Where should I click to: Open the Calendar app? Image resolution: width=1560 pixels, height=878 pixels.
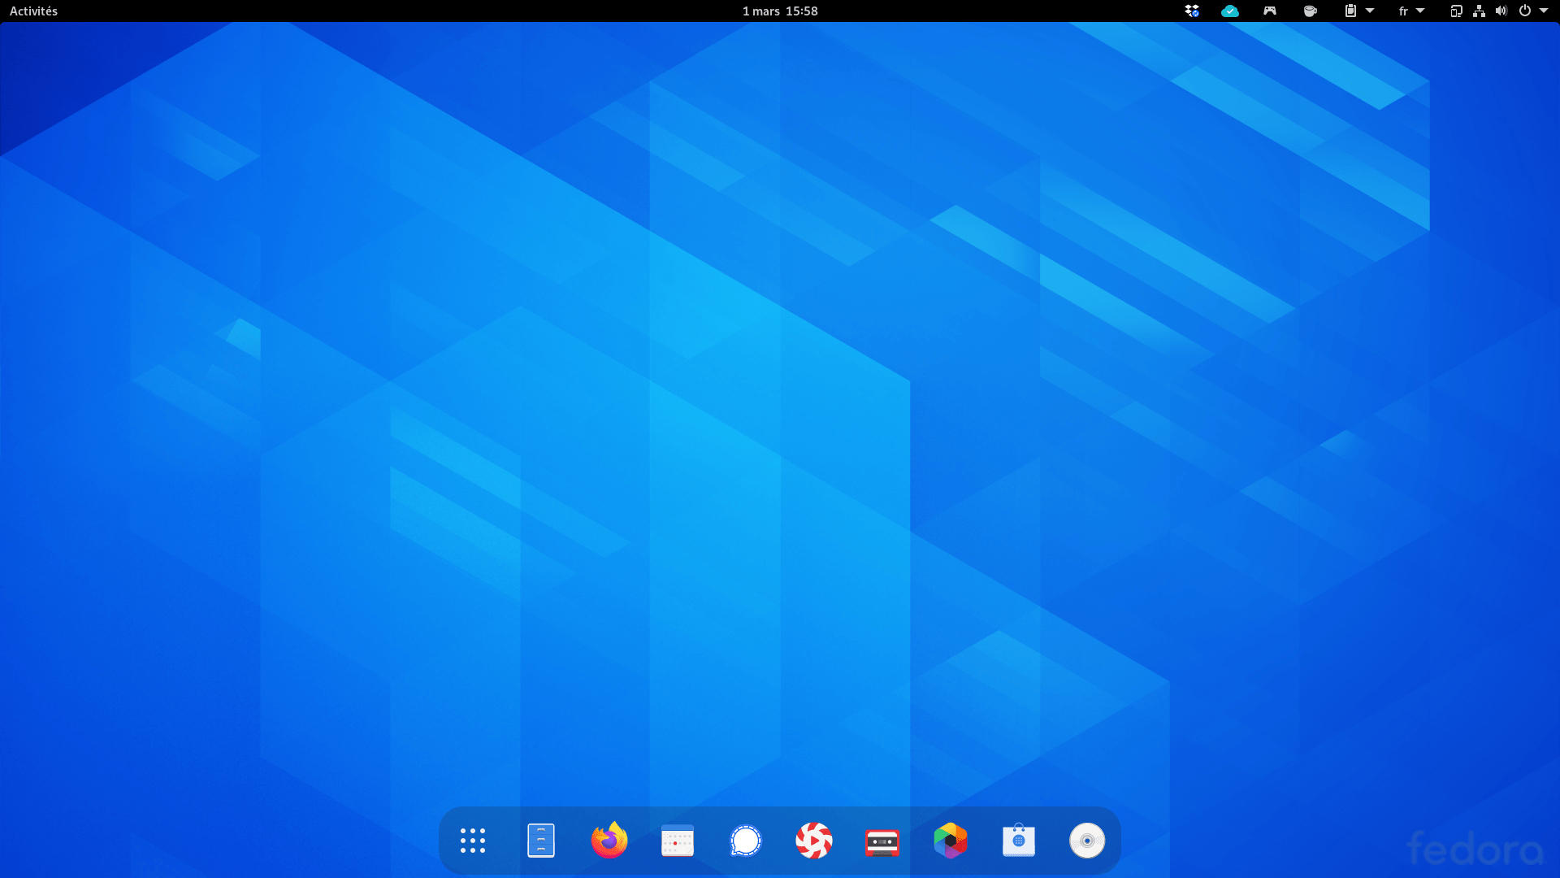(x=677, y=841)
